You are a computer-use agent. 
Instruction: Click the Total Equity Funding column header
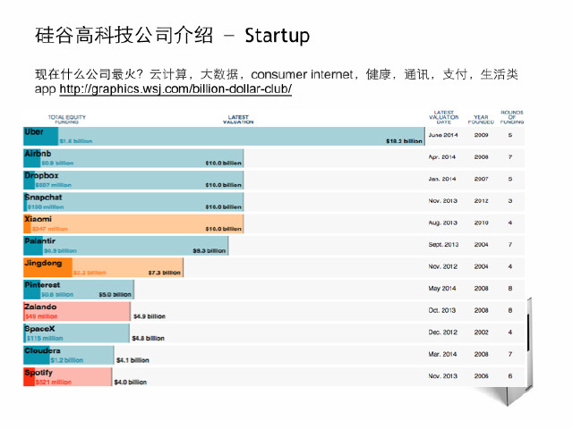click(x=67, y=119)
